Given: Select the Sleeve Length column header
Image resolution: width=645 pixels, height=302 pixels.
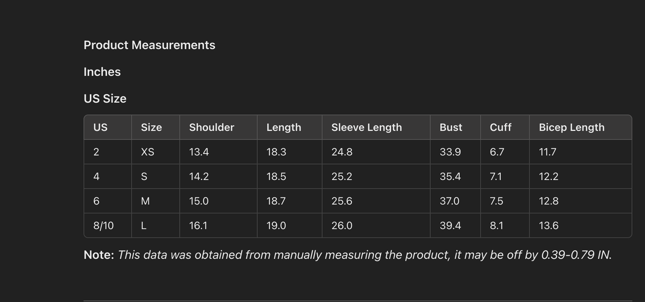Looking at the screenshot, I should [x=366, y=127].
